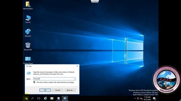Open the Windows Start menu

pyautogui.click(x=26, y=98)
